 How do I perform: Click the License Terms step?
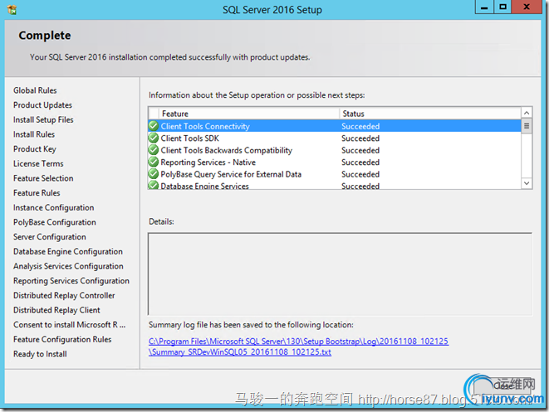point(38,163)
